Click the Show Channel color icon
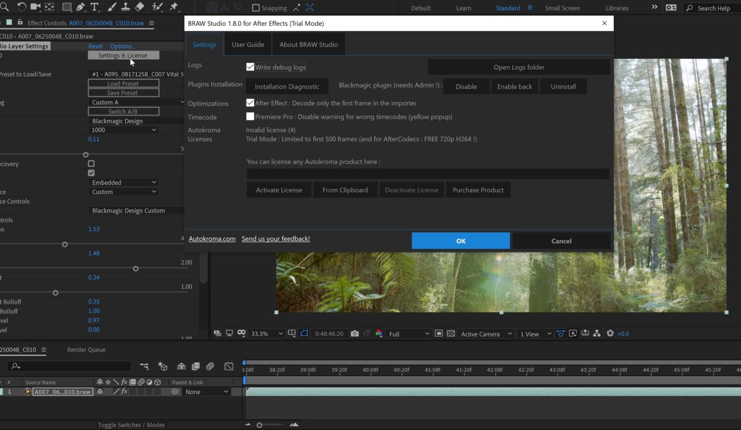This screenshot has width=741, height=430. click(379, 334)
